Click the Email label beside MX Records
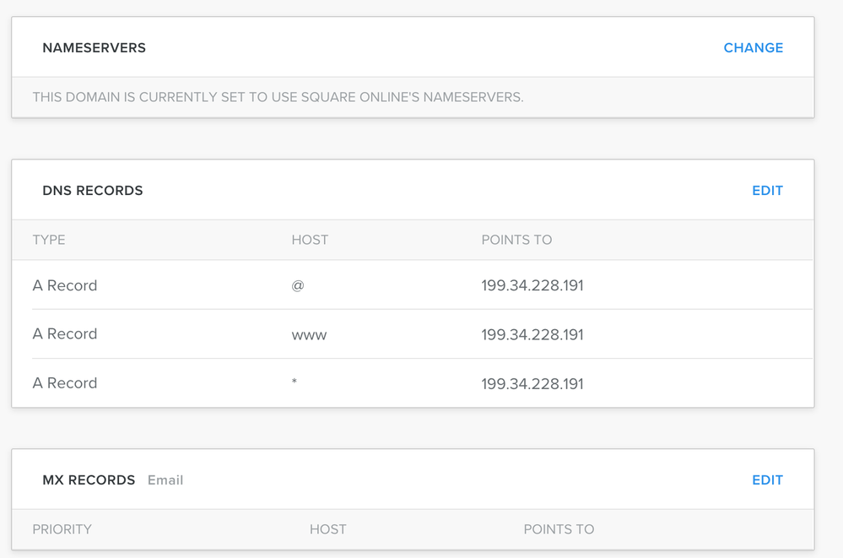The height and width of the screenshot is (558, 843). [165, 480]
